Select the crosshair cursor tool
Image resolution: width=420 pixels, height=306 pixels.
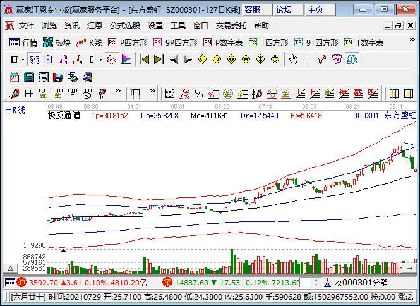click(308, 59)
